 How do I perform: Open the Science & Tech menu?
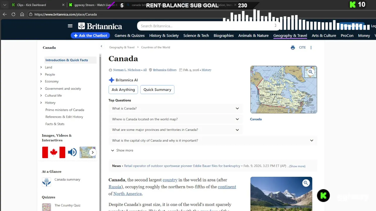(x=196, y=35)
